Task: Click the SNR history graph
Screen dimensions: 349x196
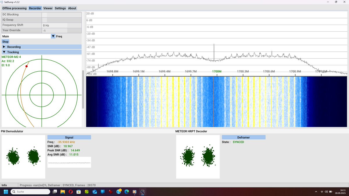Action: tap(69, 162)
